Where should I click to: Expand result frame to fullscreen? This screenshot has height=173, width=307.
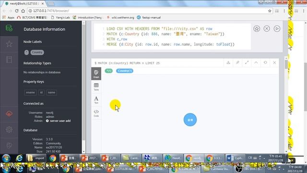point(247,63)
